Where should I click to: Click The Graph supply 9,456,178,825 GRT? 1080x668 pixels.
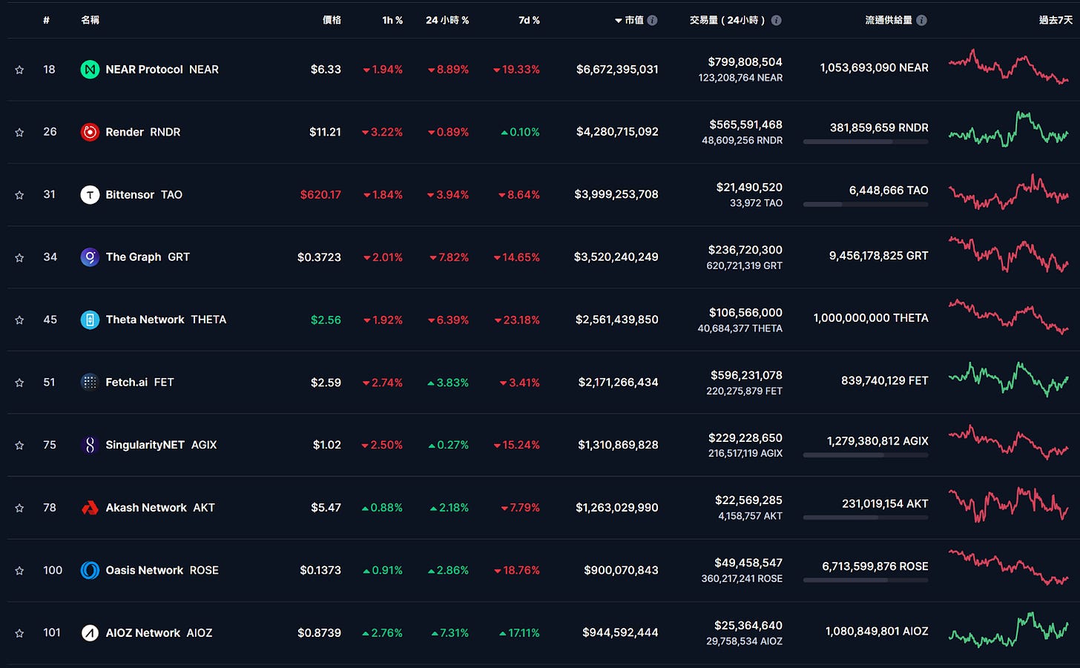(x=878, y=256)
